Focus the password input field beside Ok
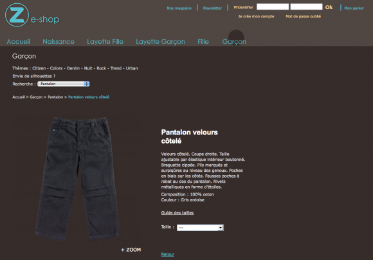This screenshot has height=260, width=373. click(x=306, y=6)
